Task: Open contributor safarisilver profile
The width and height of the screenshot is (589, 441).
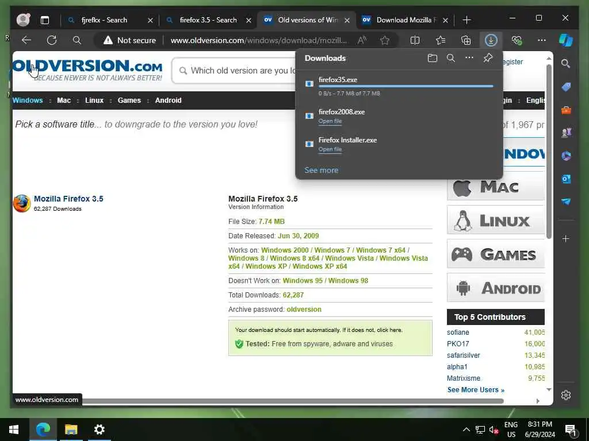Action: 463,355
